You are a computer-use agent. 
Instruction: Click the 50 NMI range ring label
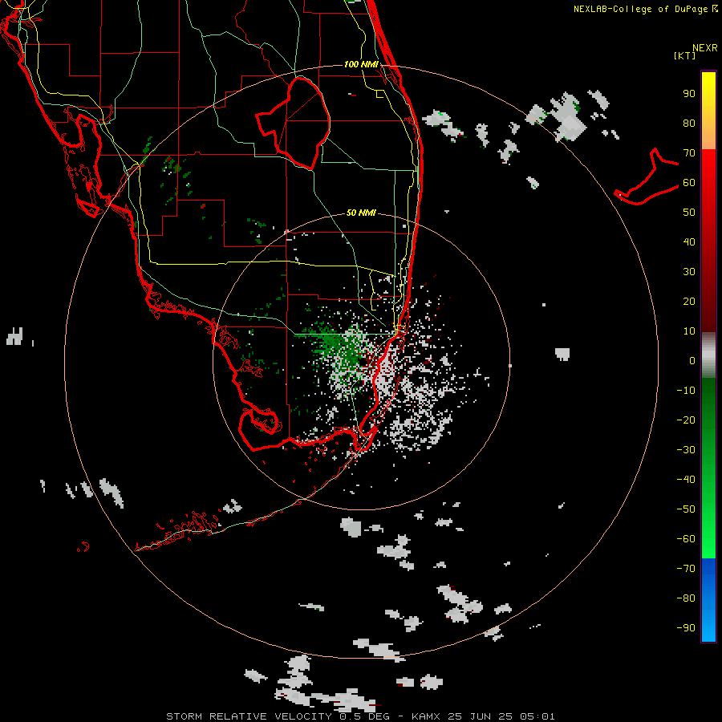click(x=361, y=213)
